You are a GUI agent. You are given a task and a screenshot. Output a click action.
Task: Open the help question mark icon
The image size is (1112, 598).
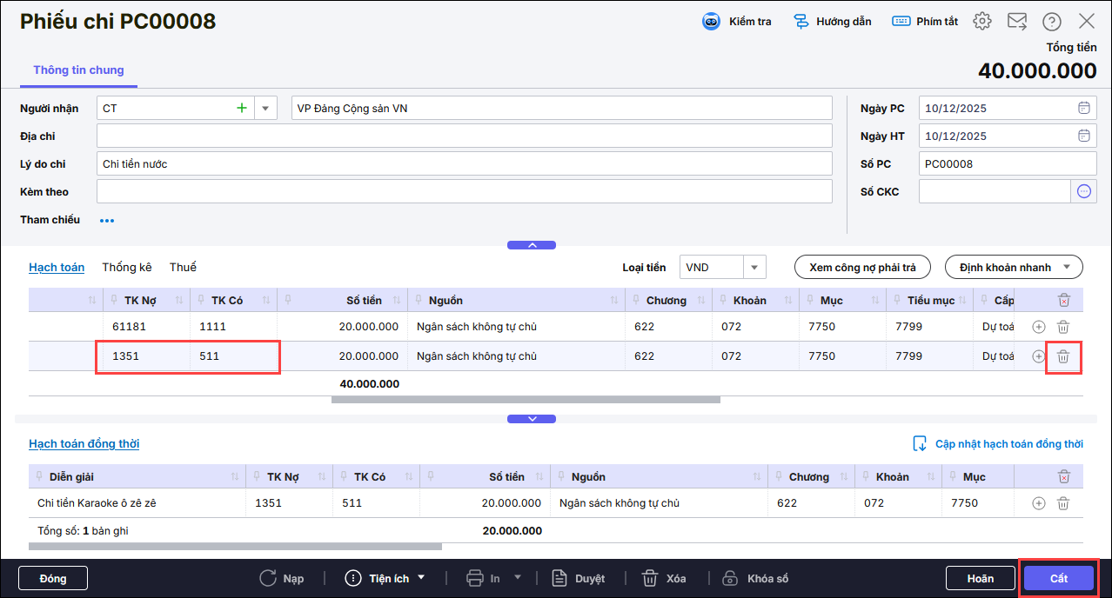point(1052,22)
